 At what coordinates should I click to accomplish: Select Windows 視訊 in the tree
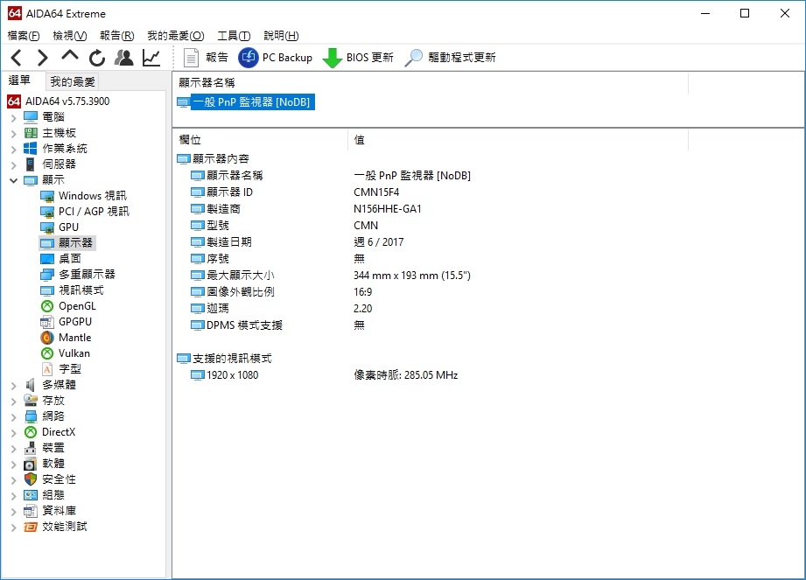83,196
